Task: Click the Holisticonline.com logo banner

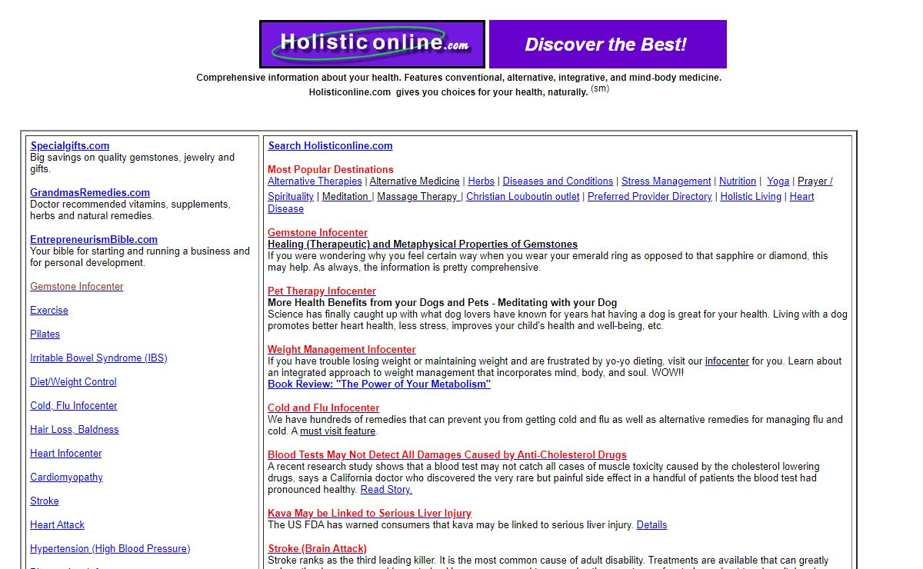Action: [372, 44]
